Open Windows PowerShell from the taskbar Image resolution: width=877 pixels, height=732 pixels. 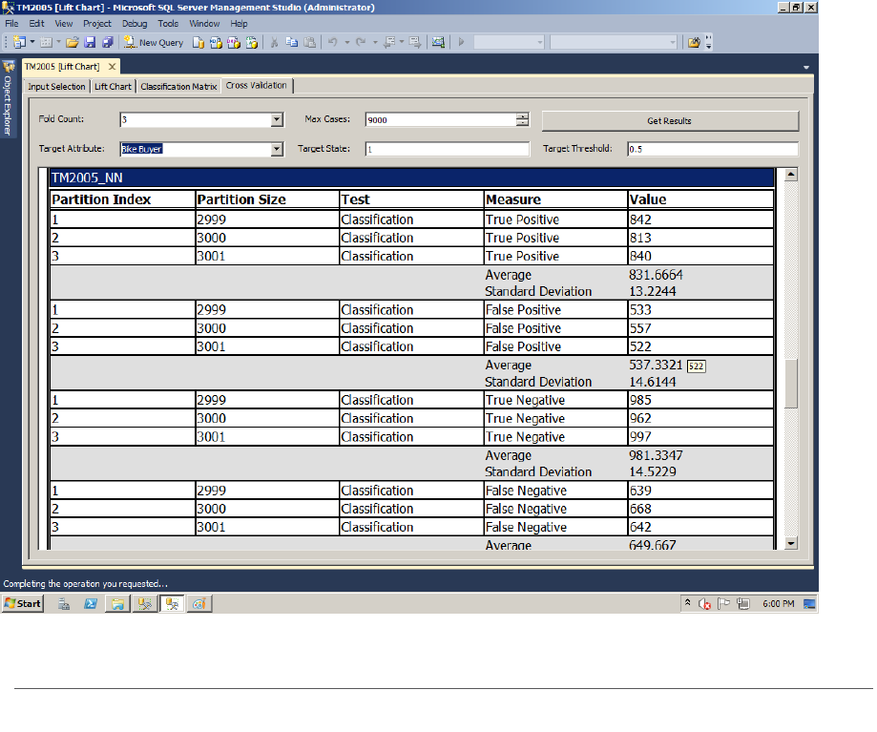coord(91,604)
